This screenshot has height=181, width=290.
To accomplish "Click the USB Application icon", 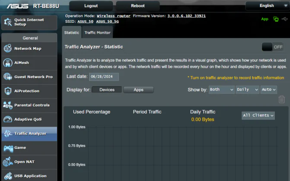I will [8, 176].
